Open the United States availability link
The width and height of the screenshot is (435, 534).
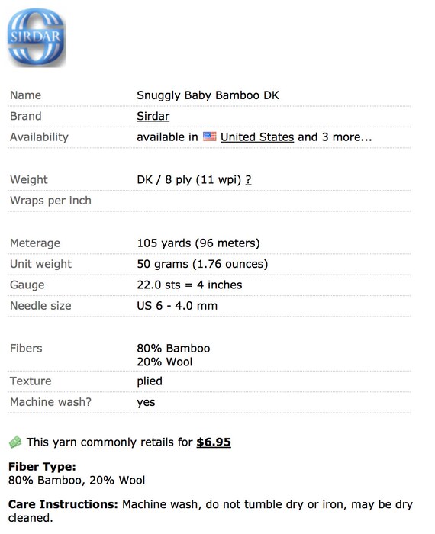pos(257,137)
